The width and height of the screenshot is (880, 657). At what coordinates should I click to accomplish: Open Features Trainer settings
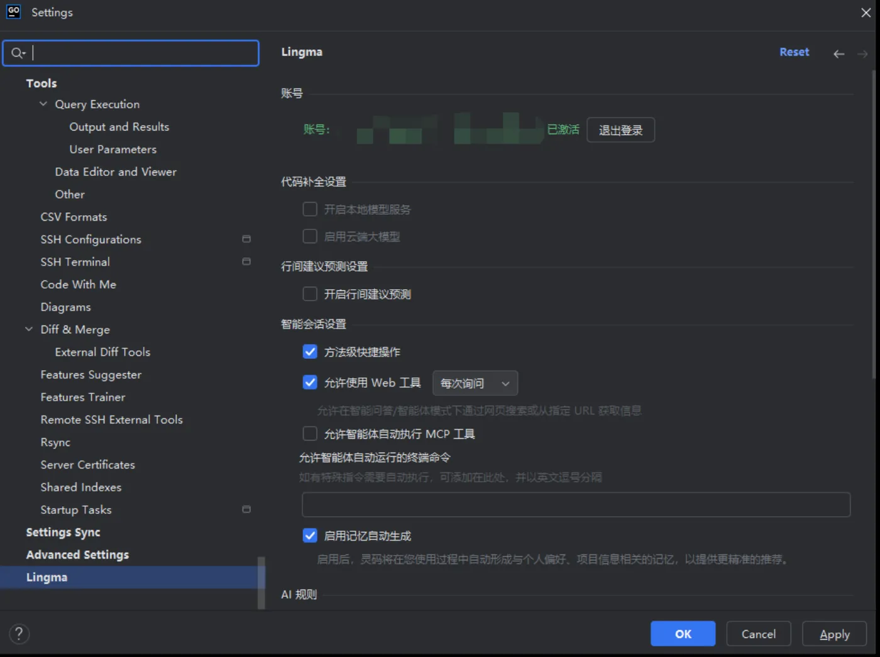(x=82, y=397)
